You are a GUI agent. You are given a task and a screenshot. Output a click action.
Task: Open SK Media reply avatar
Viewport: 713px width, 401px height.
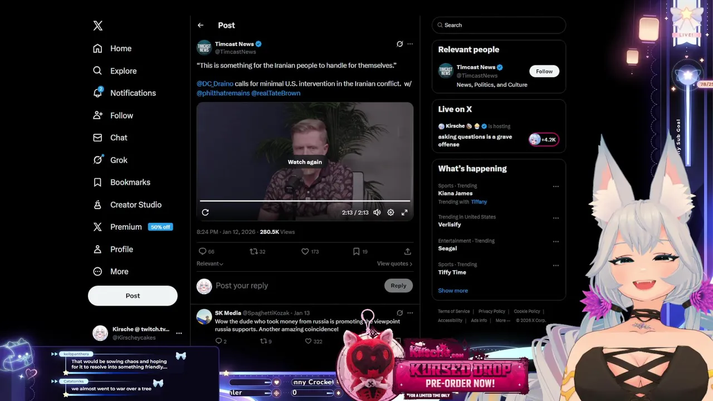pyautogui.click(x=204, y=317)
